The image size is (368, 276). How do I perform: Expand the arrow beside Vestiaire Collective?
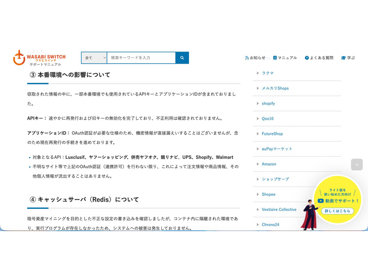point(258,209)
